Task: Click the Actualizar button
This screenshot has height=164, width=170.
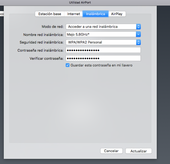Action: pos(139,151)
